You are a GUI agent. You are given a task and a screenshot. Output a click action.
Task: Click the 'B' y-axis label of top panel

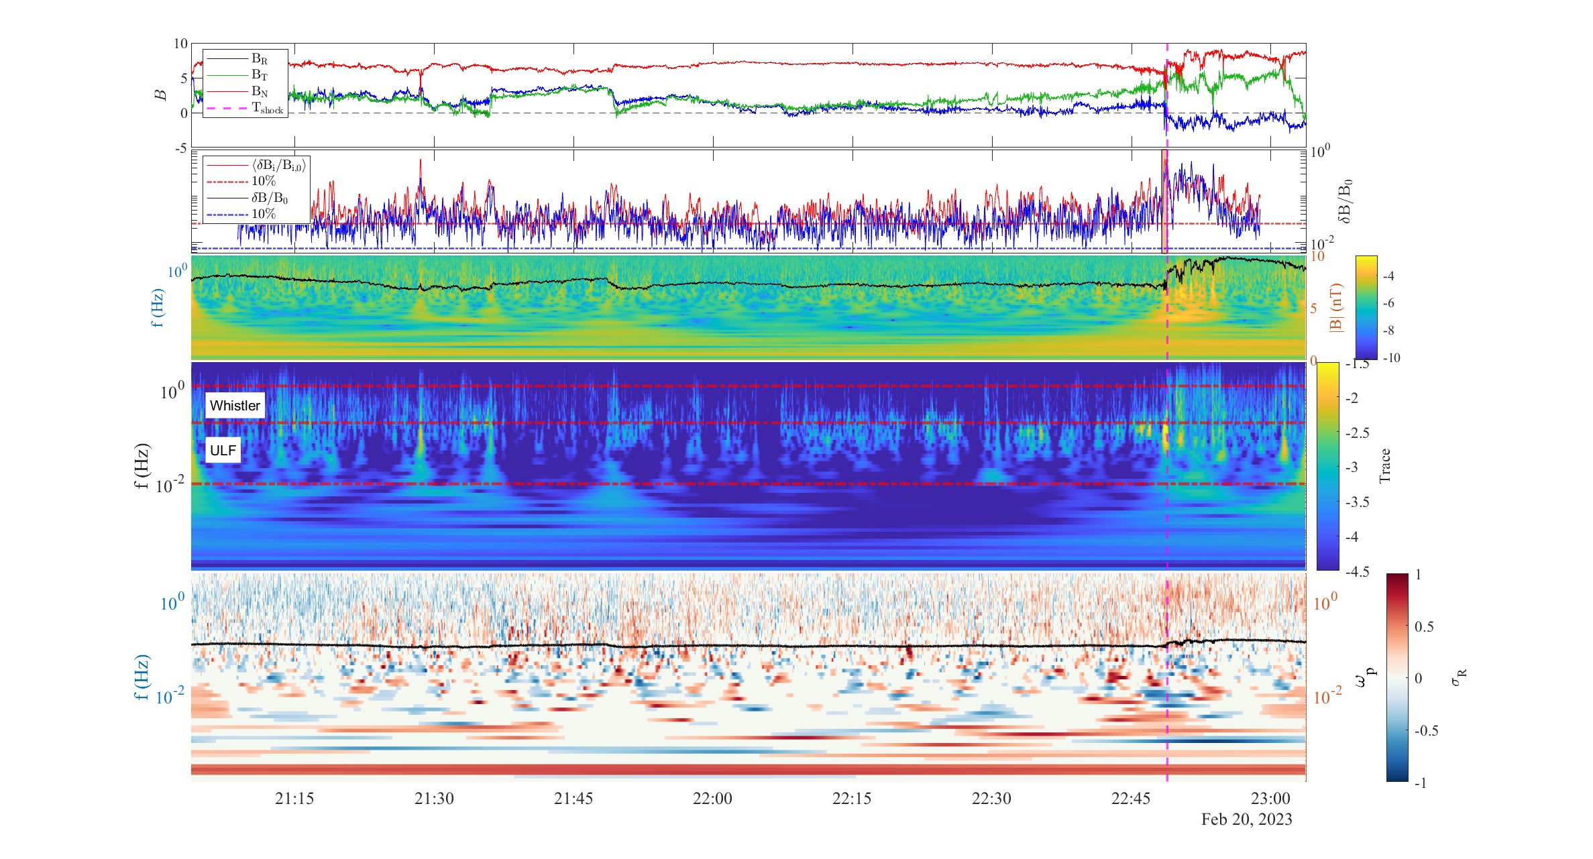point(161,95)
